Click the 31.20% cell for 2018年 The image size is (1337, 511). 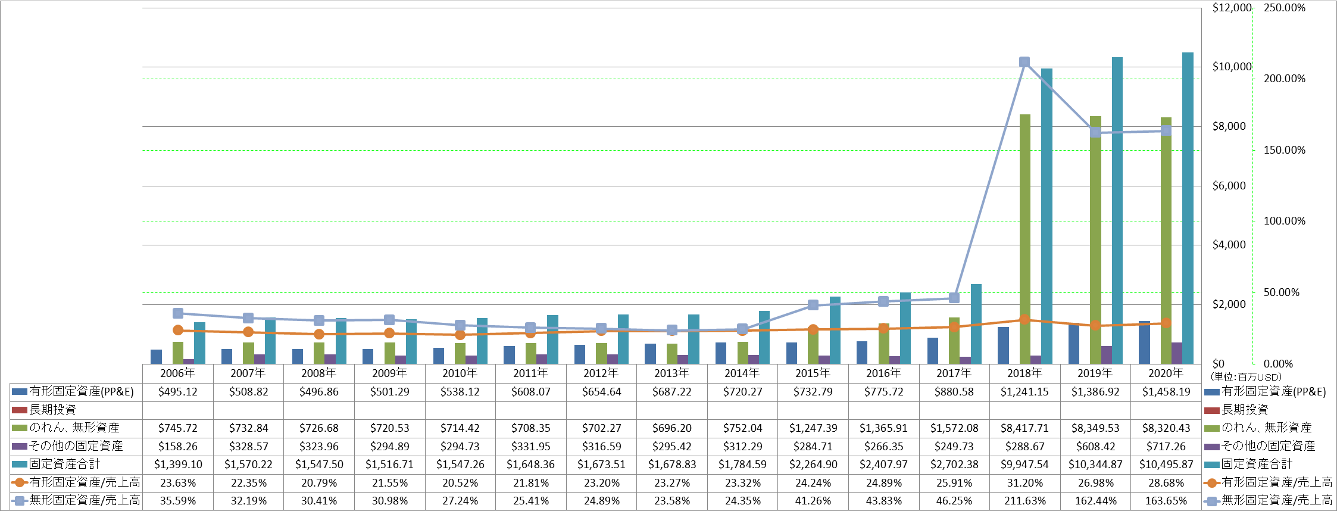(x=1024, y=483)
